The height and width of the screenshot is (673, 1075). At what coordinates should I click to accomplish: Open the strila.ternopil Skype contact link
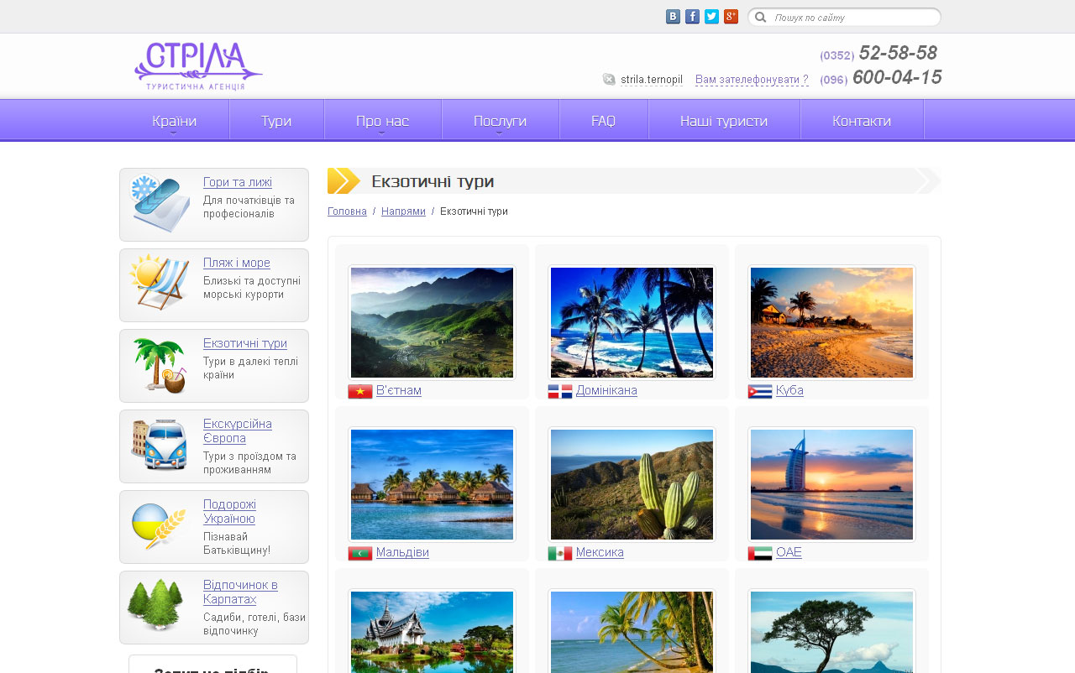click(652, 80)
